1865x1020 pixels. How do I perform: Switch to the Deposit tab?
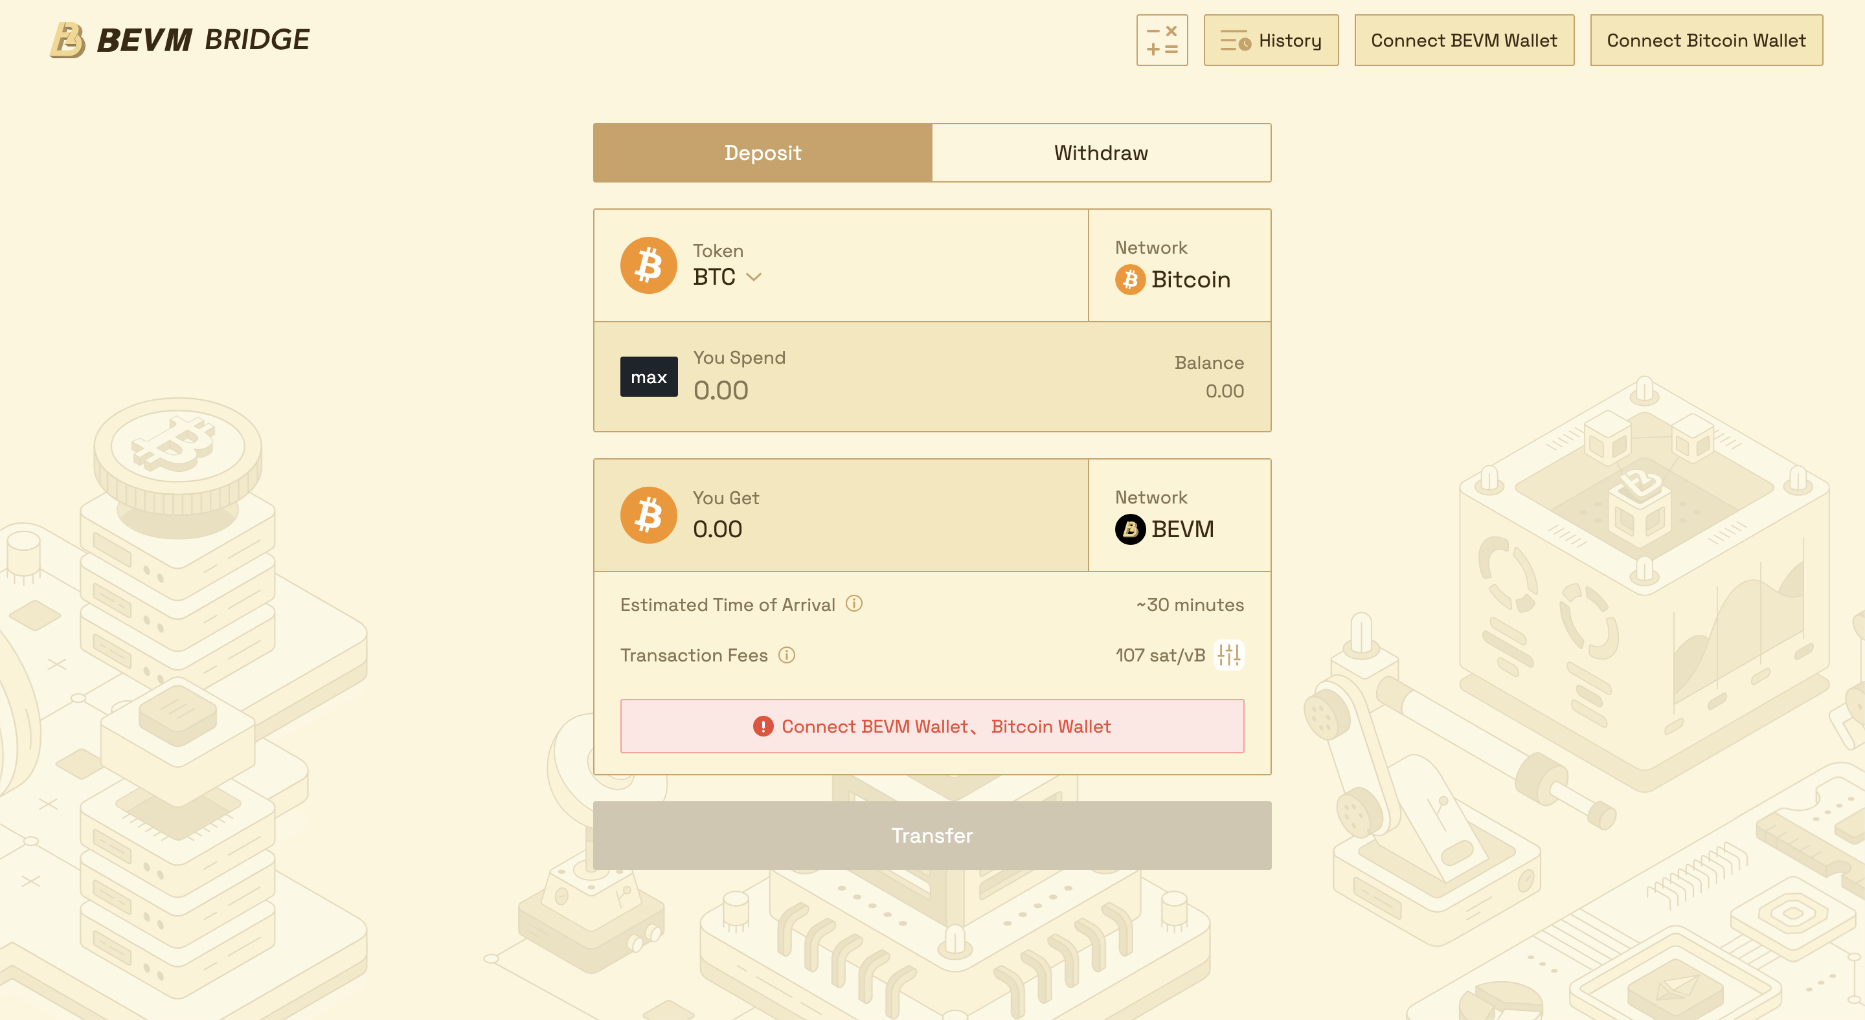[x=762, y=153]
